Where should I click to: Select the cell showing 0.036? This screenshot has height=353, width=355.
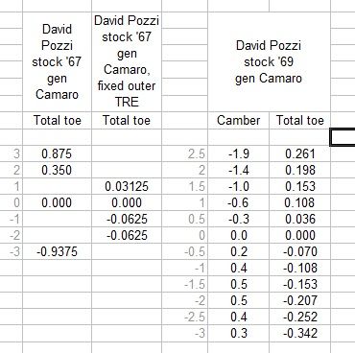click(299, 219)
